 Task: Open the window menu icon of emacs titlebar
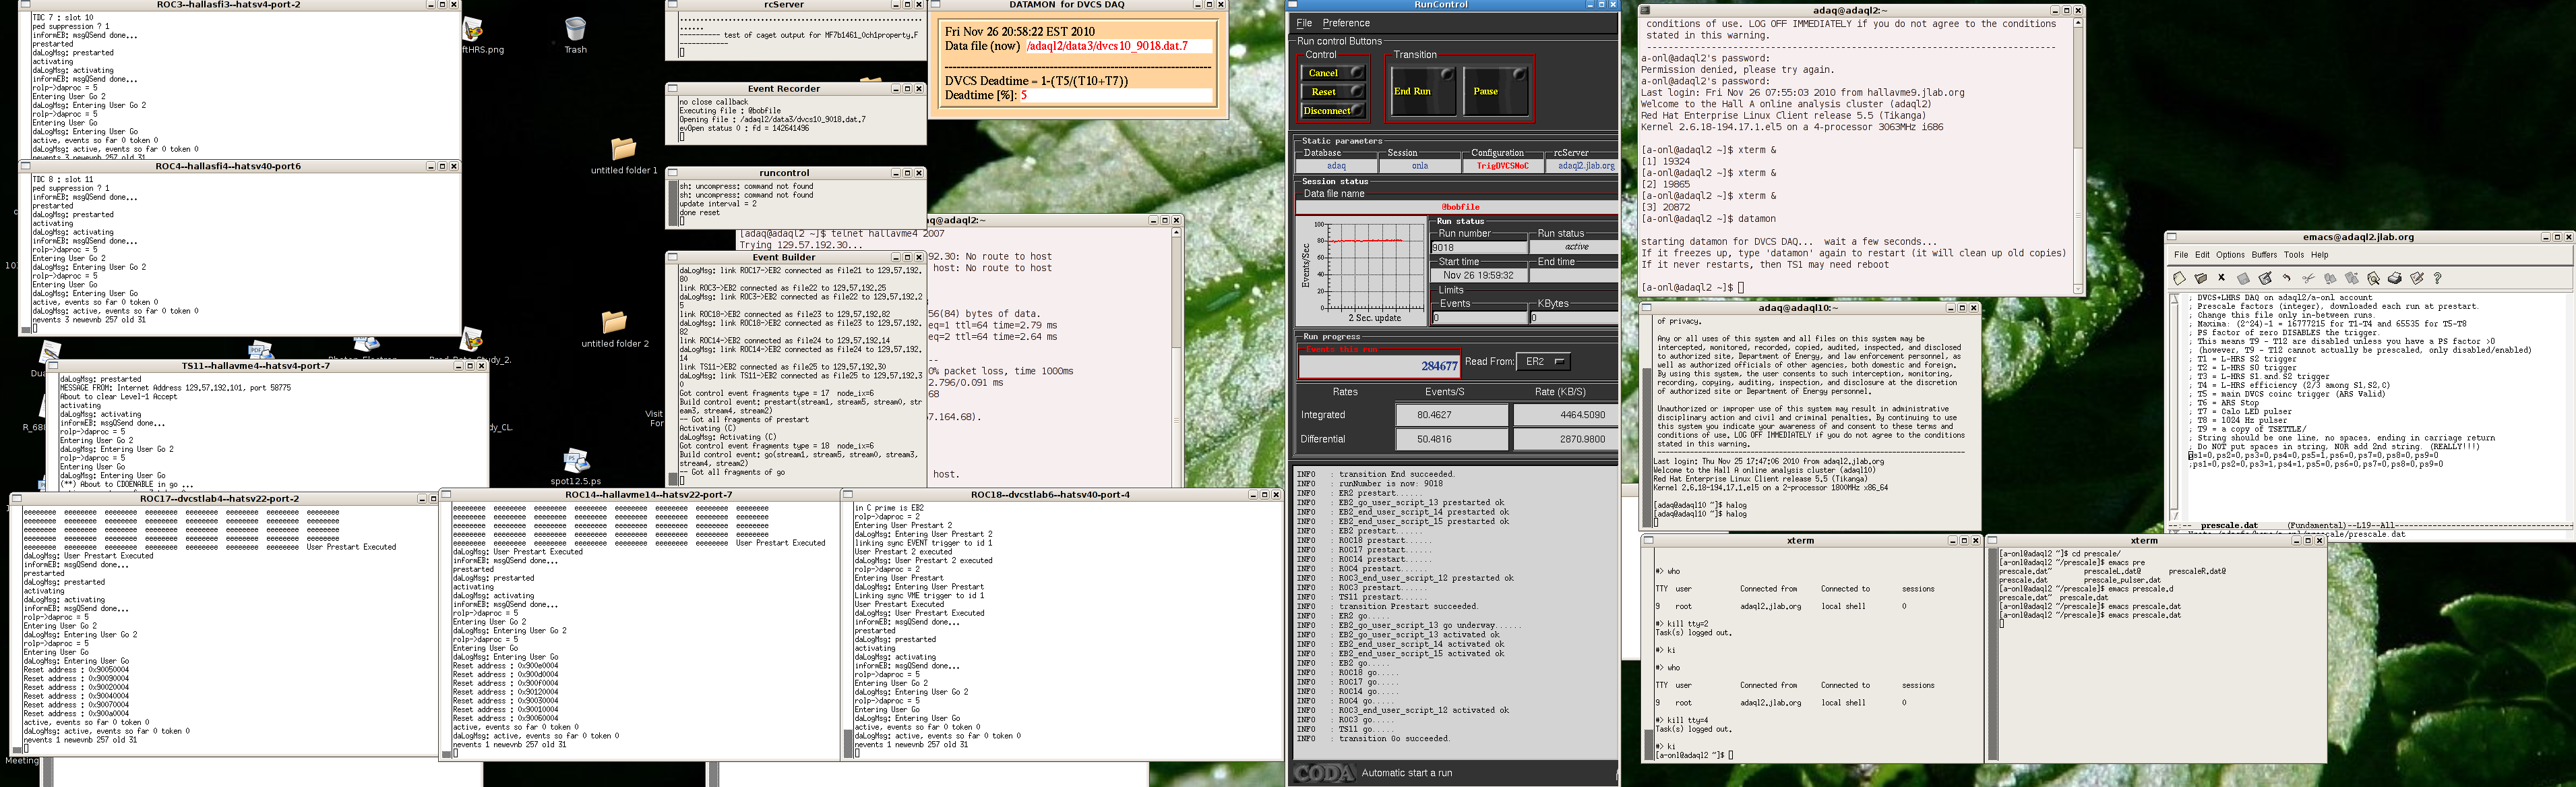point(2171,237)
